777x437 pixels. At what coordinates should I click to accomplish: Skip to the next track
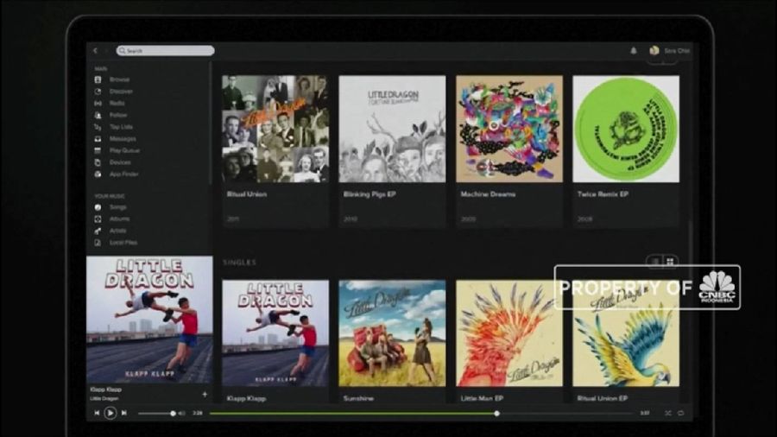(x=123, y=413)
